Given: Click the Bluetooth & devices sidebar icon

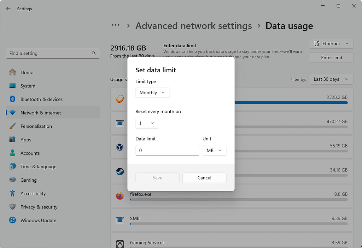Looking at the screenshot, I should click(12, 99).
